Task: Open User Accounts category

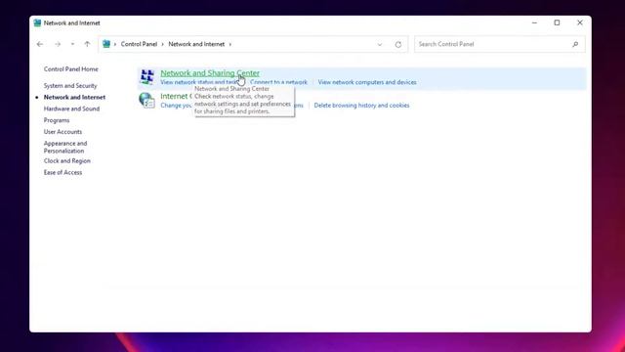Action: click(x=62, y=132)
